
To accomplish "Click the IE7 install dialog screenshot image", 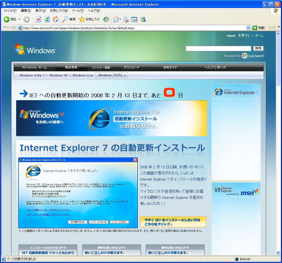I will point(78,193).
